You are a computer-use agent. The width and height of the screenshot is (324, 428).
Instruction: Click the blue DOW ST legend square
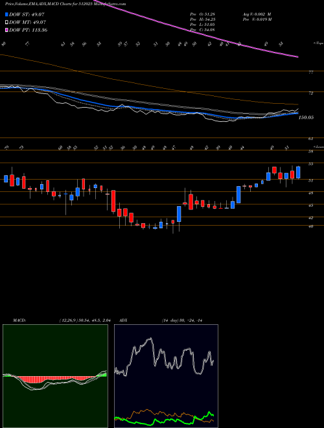tap(7, 15)
